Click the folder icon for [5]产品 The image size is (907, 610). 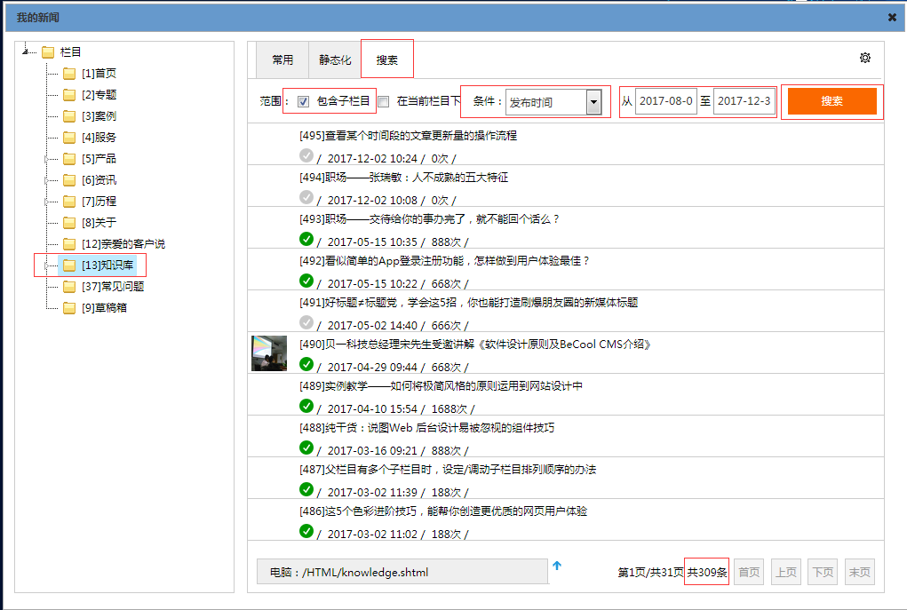coord(69,159)
